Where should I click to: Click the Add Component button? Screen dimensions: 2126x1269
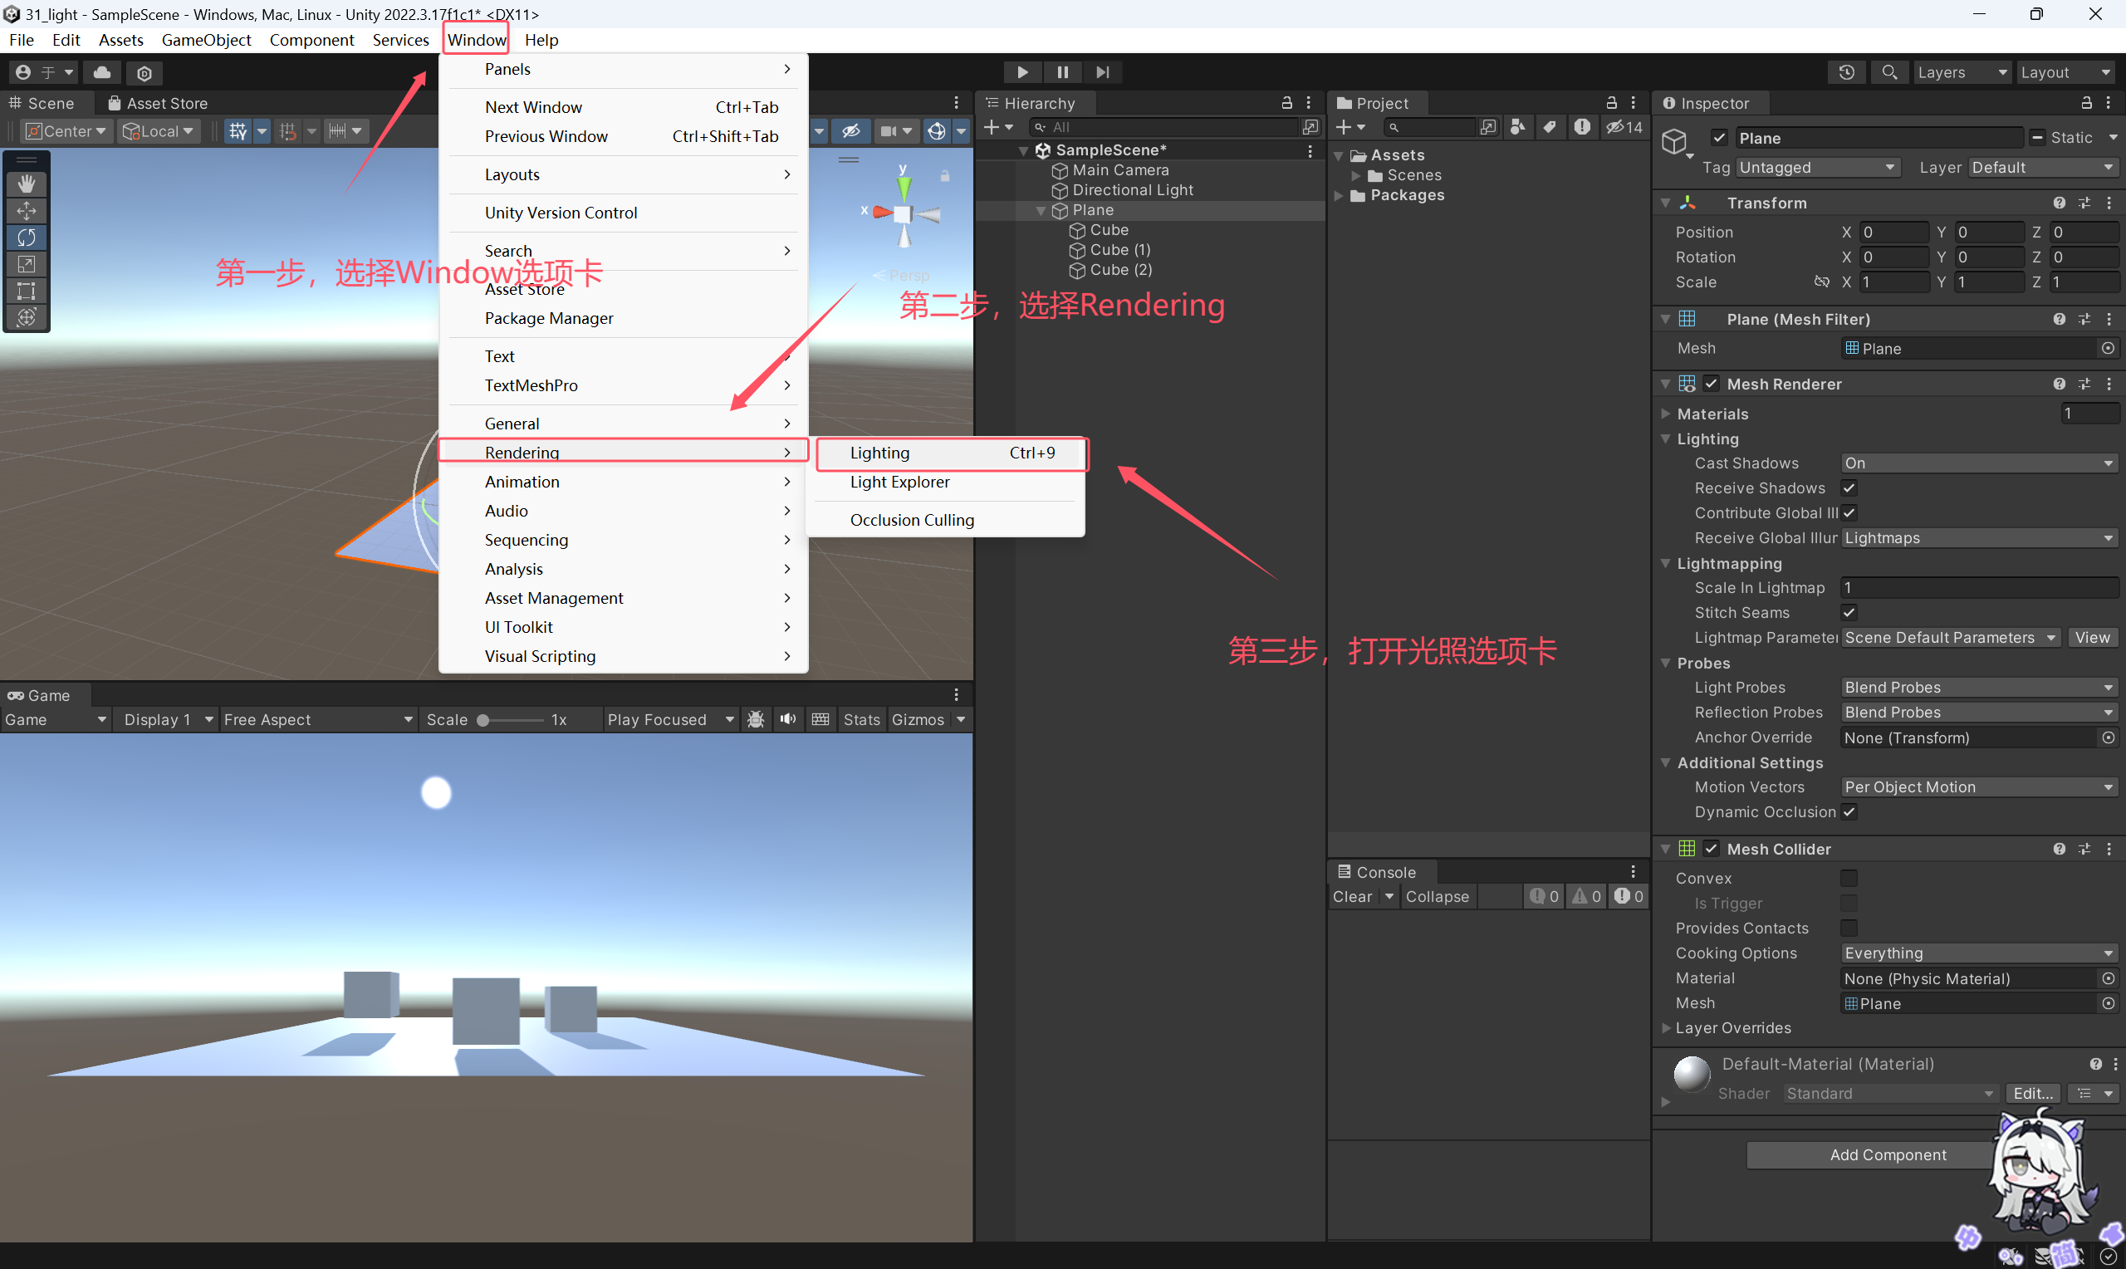point(1888,1154)
